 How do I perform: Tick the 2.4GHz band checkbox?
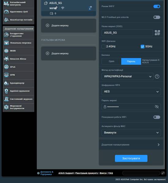(103, 46)
